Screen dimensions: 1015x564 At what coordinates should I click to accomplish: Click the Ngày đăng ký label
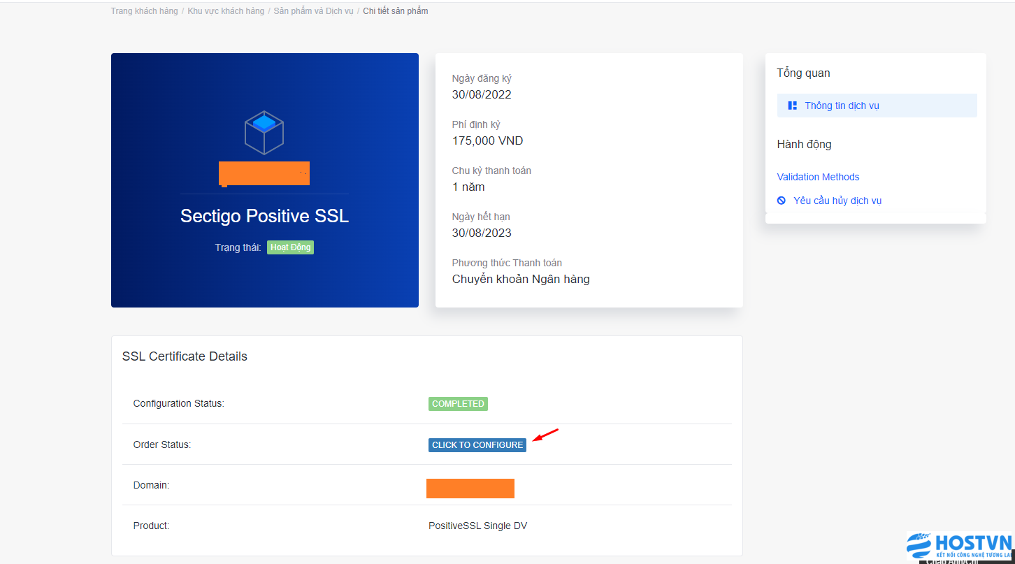point(482,78)
